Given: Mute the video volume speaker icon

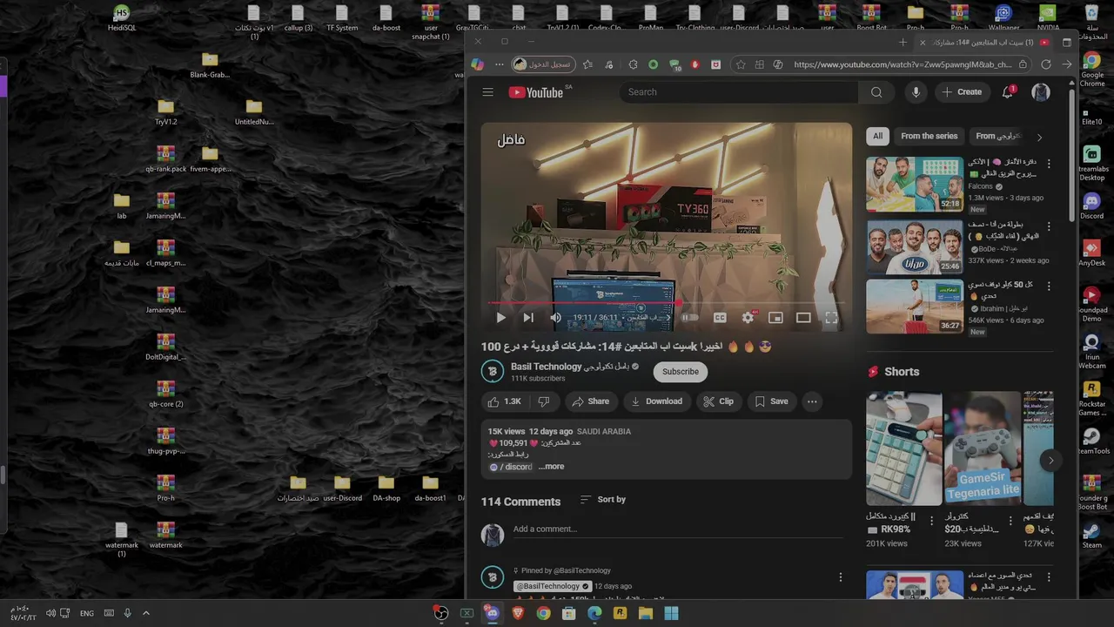Looking at the screenshot, I should point(555,318).
